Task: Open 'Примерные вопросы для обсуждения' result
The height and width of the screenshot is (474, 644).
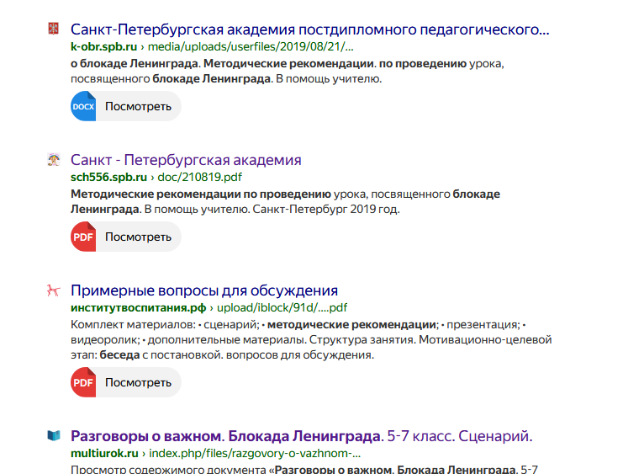Action: [x=204, y=290]
